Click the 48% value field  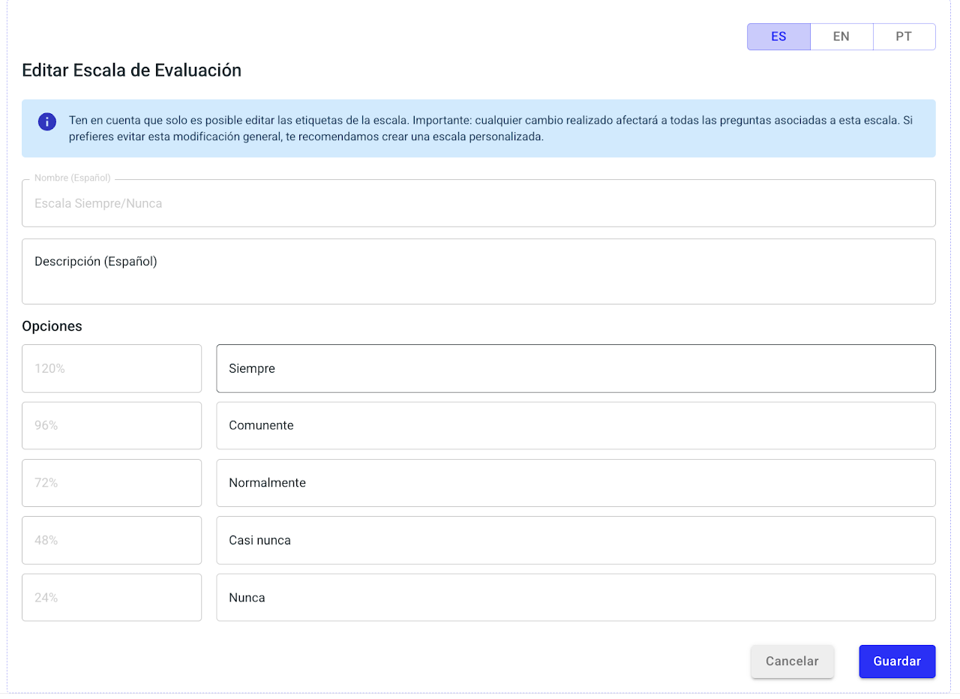click(112, 540)
